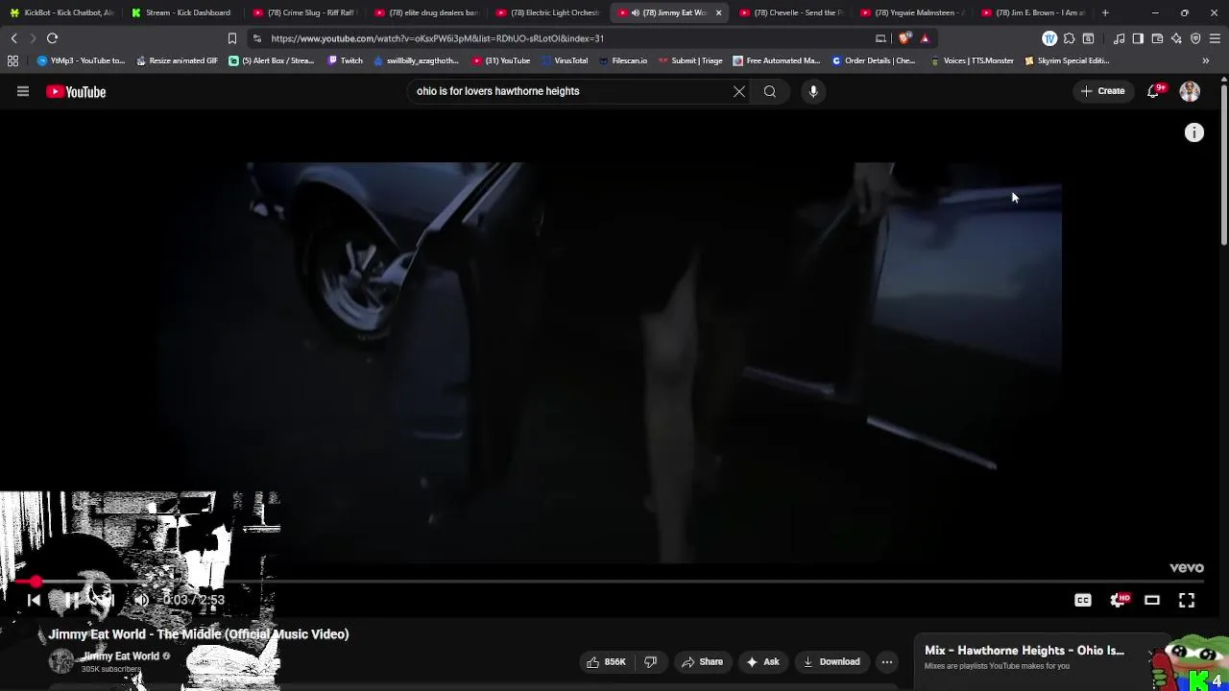The width and height of the screenshot is (1229, 691).
Task: Open the Resize animated GIF bookmark
Action: coord(177,60)
